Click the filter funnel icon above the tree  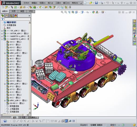tap(3, 19)
